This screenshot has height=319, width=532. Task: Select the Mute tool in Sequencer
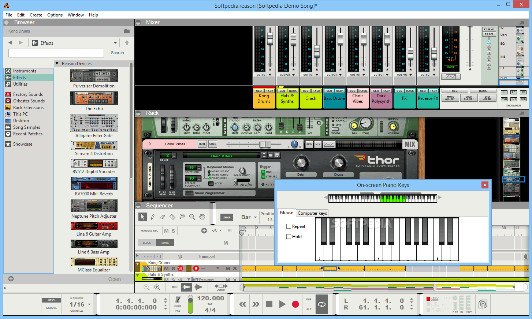pos(182,217)
